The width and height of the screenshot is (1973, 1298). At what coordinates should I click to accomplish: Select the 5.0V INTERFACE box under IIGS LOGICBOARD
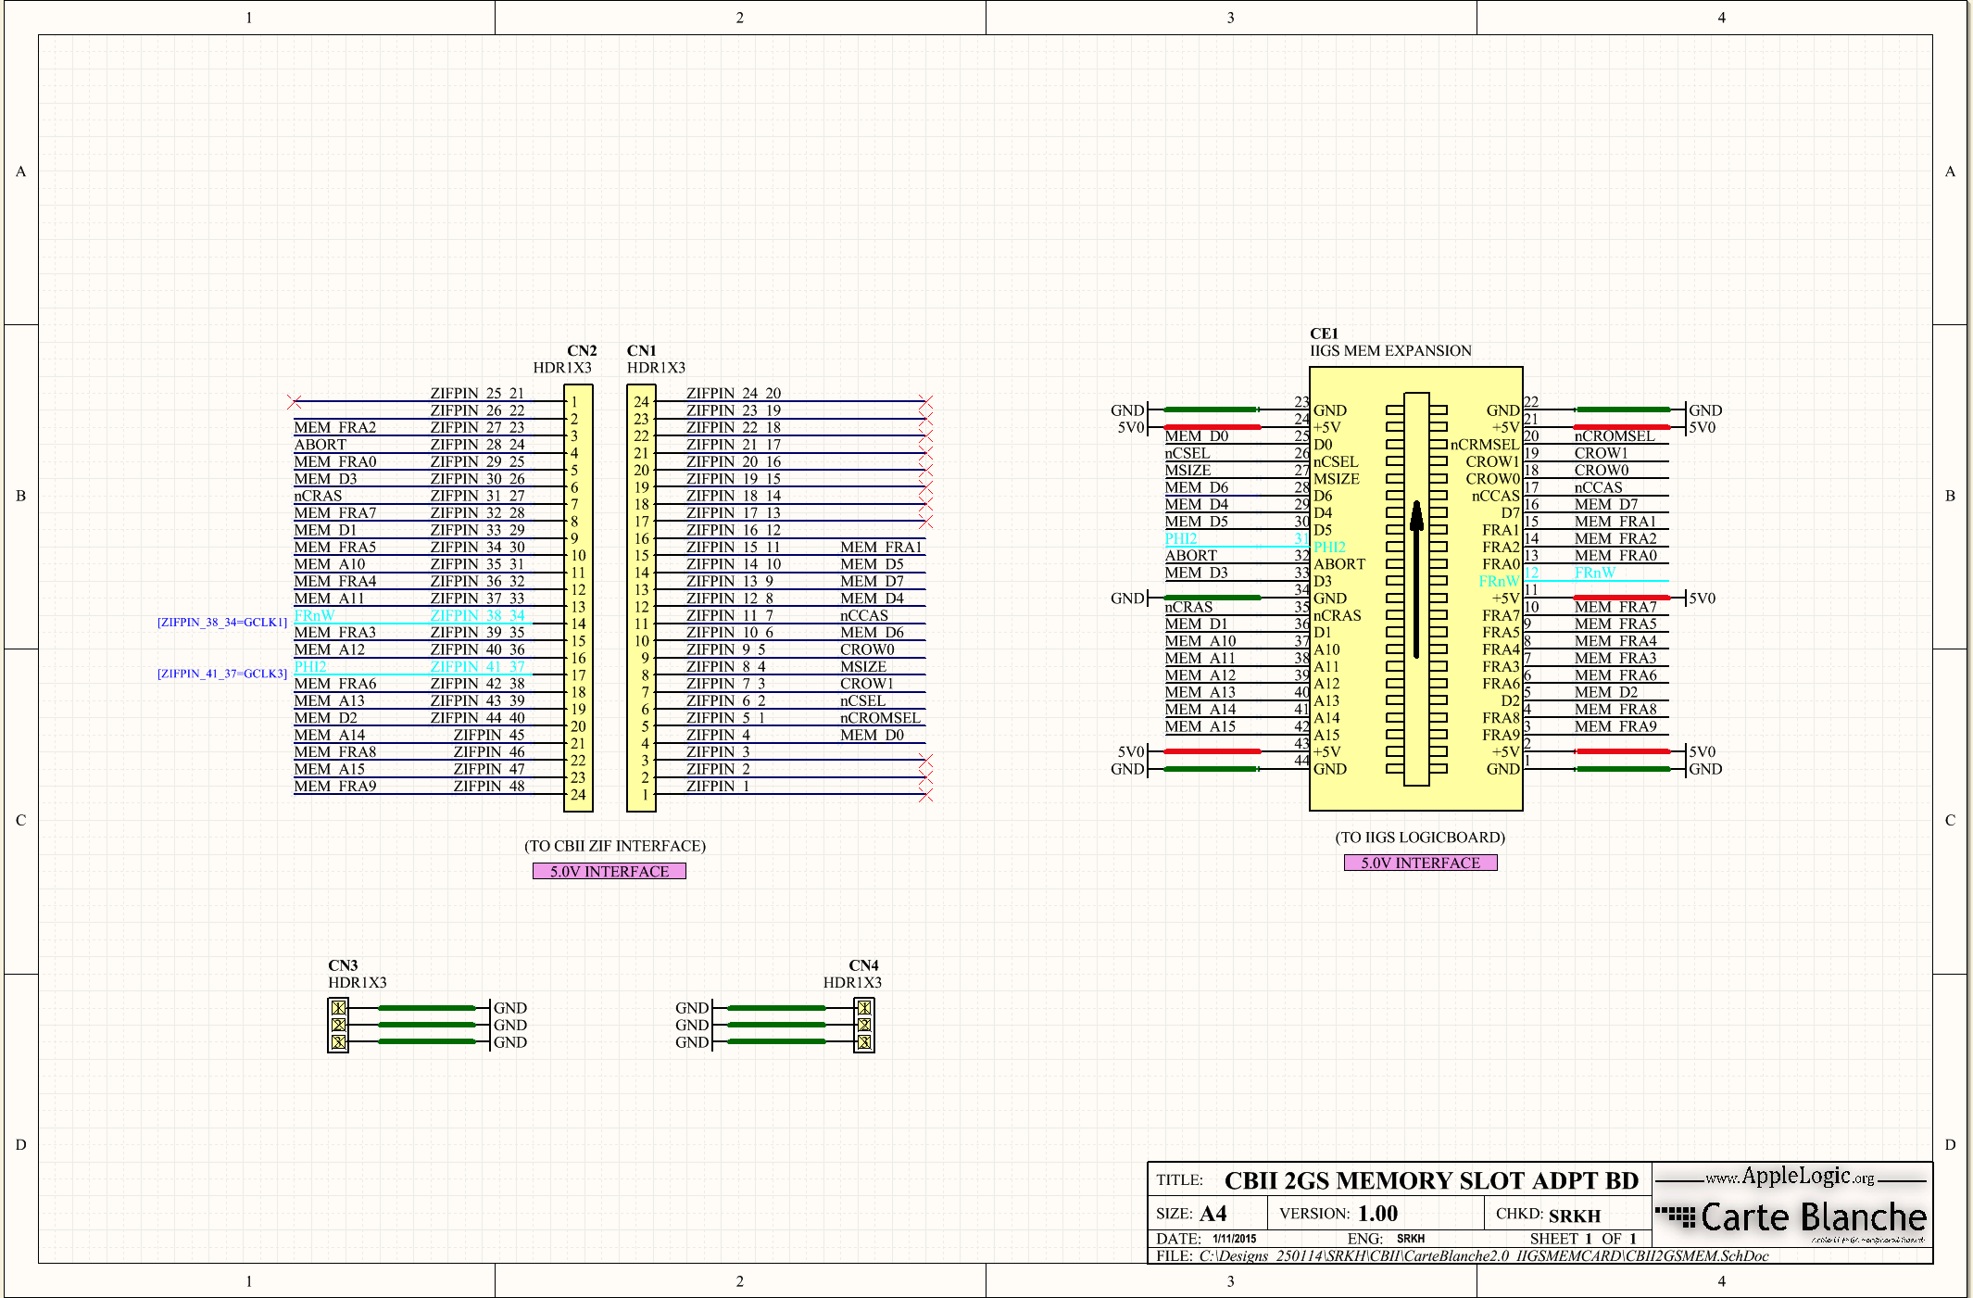[1420, 863]
